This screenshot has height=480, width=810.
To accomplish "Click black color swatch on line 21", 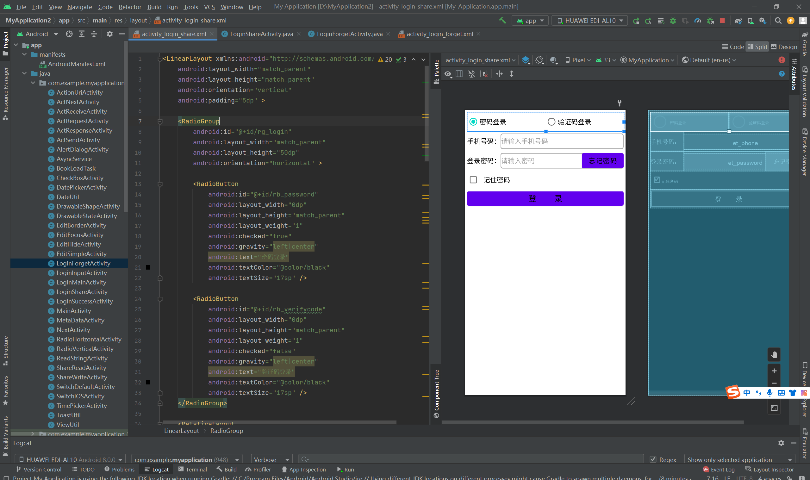I will point(148,267).
